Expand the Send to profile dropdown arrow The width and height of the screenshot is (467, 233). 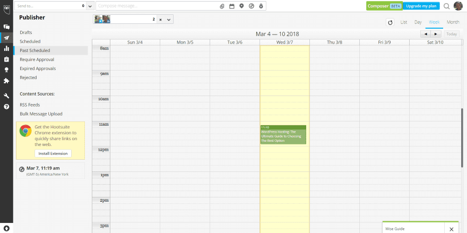(91, 6)
